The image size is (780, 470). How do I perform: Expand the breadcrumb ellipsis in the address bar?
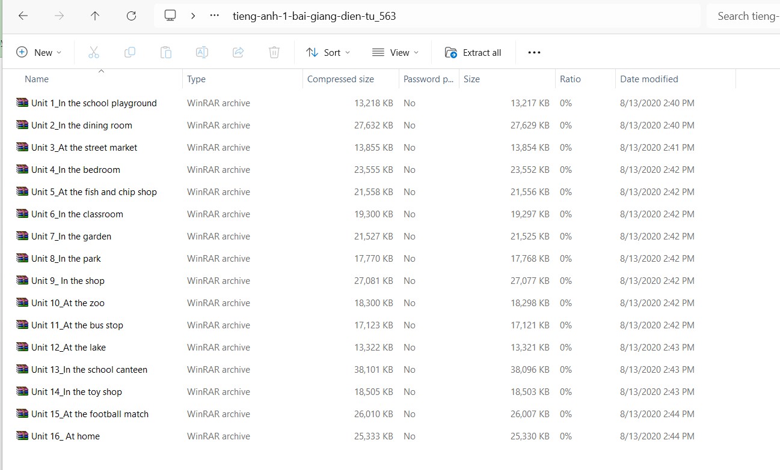(x=214, y=16)
